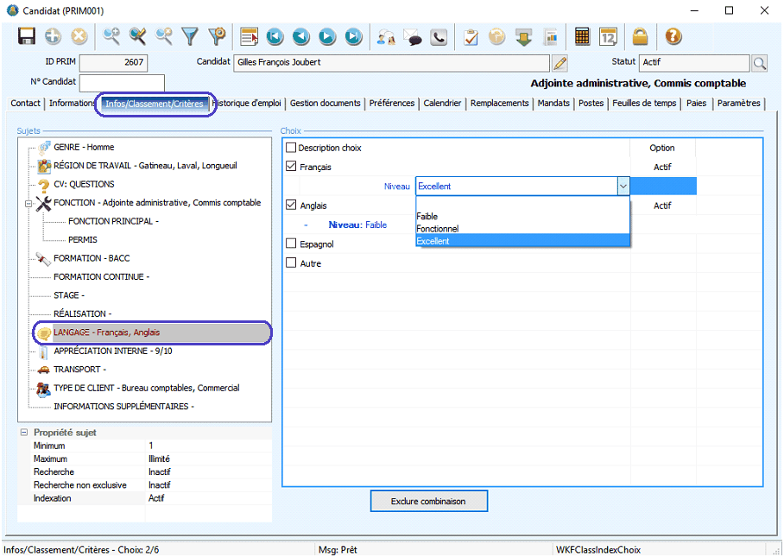This screenshot has width=784, height=557.
Task: Click the padlock icon
Action: pos(640,36)
